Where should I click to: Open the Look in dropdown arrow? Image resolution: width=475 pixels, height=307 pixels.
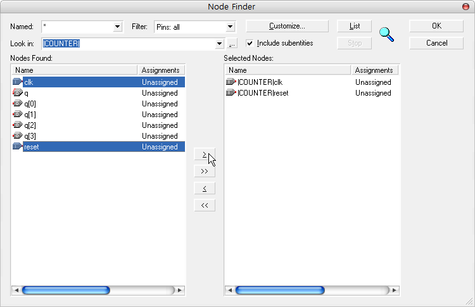(220, 44)
